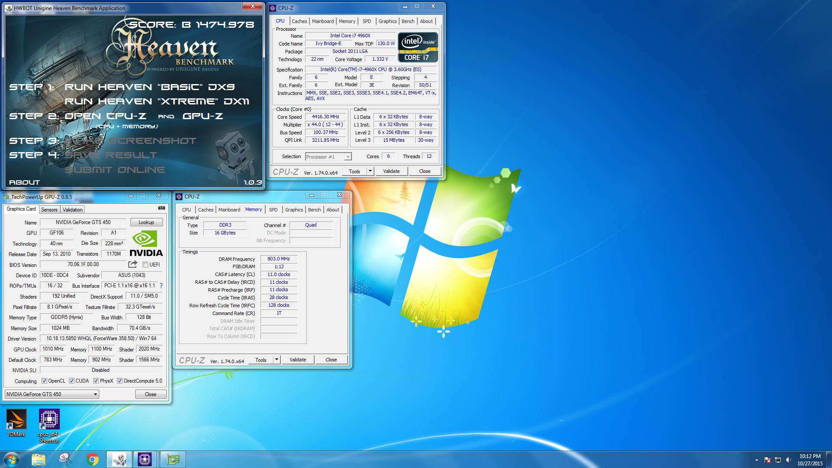Open Snipping Tool from the taskbar
This screenshot has height=468, width=832.
point(65,459)
